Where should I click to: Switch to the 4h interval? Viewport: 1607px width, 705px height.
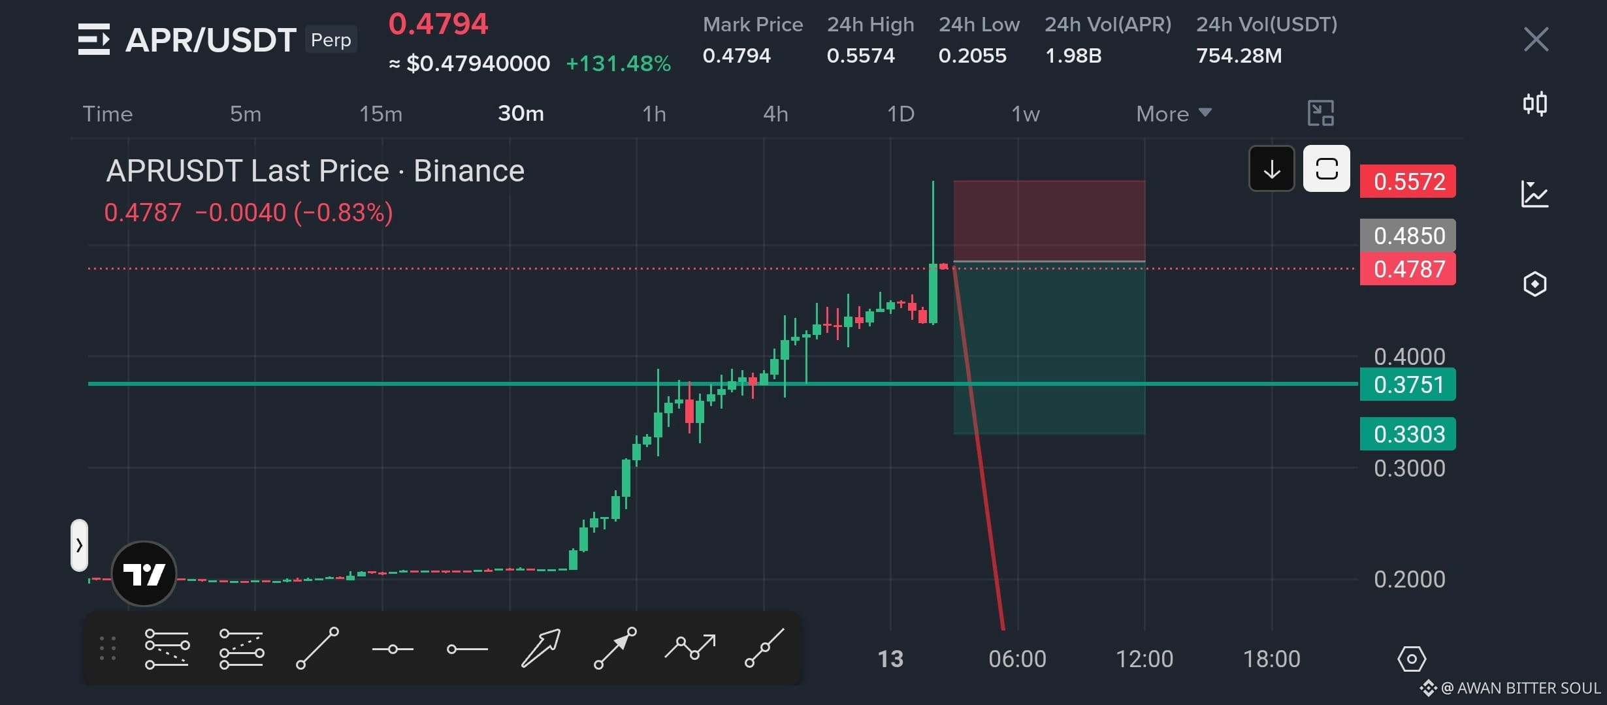click(x=775, y=114)
